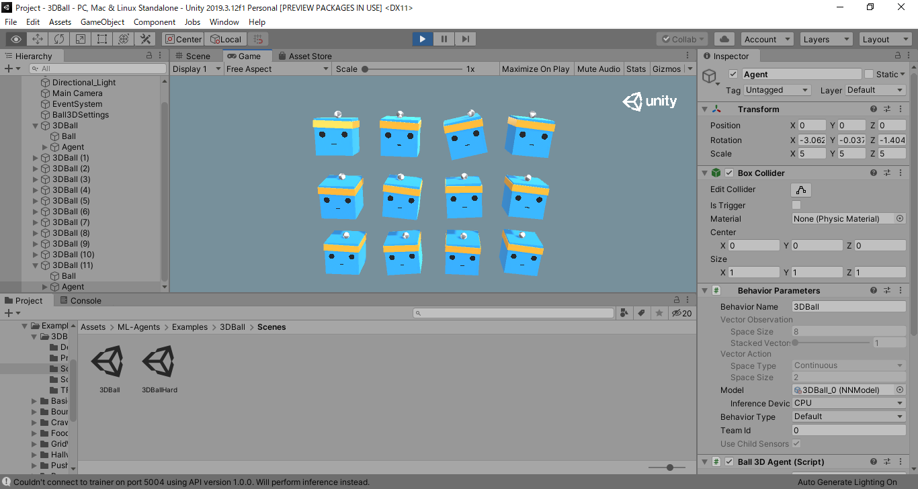
Task: Open the Display 1 dropdown
Action: click(x=197, y=69)
